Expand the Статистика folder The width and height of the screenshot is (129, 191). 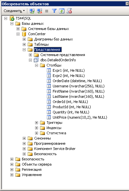click(x=36, y=133)
